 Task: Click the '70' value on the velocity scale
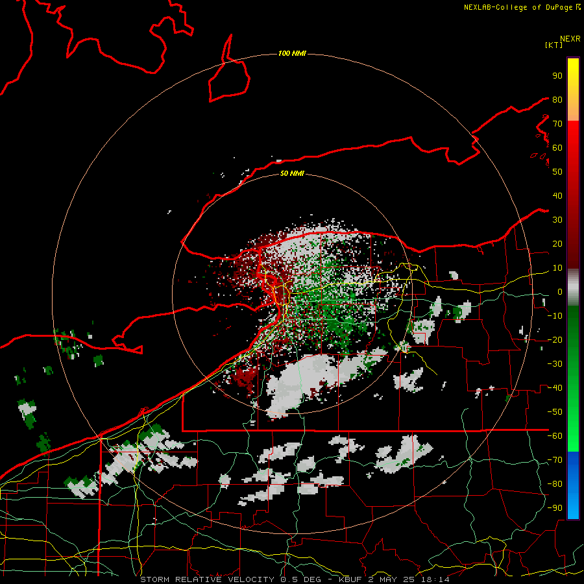pyautogui.click(x=557, y=124)
